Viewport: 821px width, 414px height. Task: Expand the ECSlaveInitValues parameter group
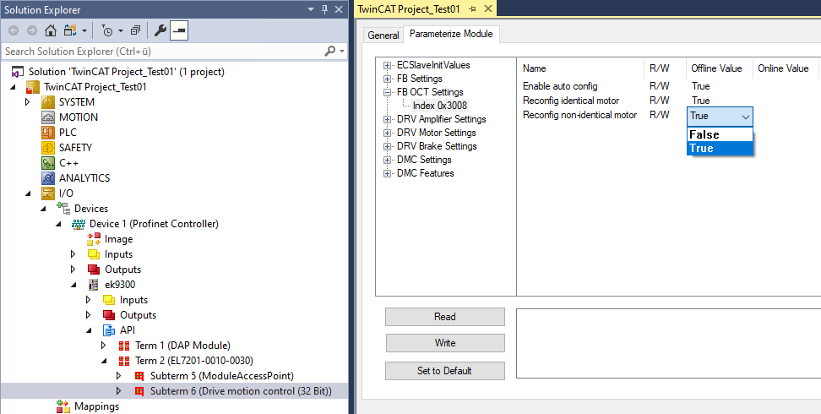pyautogui.click(x=387, y=66)
